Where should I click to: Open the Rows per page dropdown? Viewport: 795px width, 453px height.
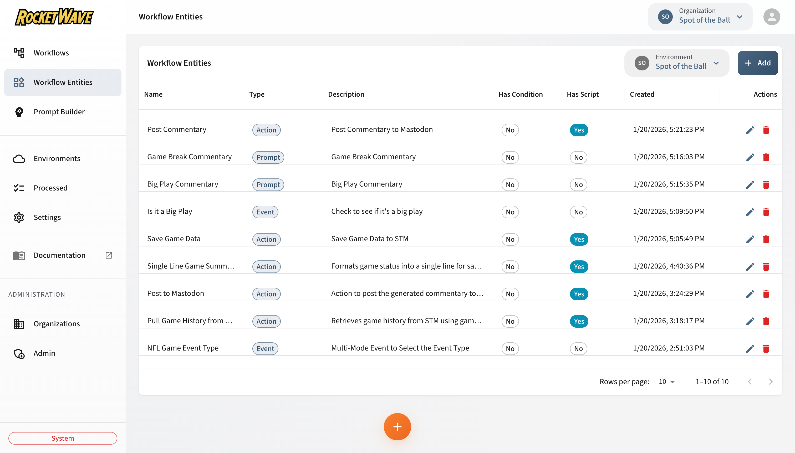click(x=666, y=382)
